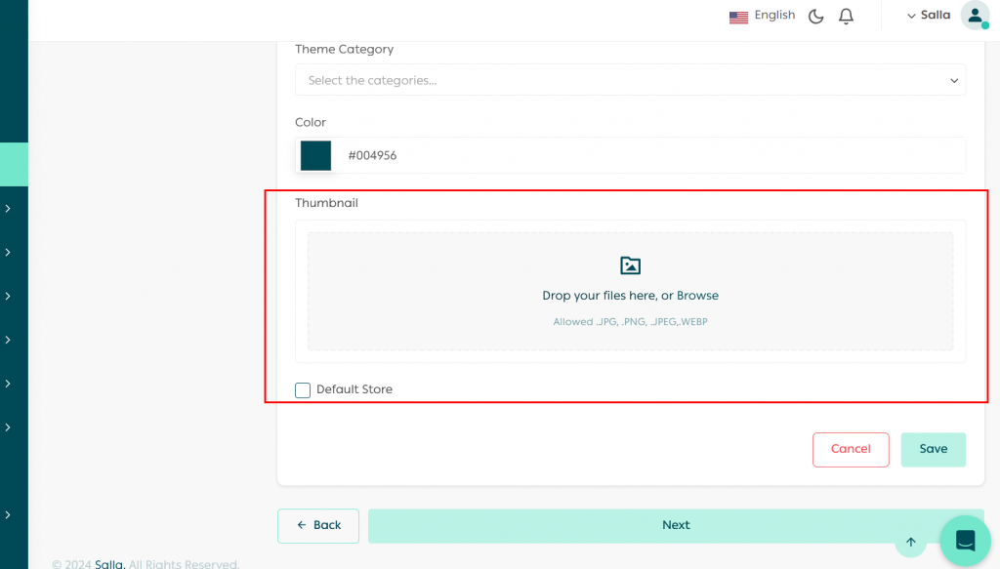The image size is (1000, 569).
Task: Open the Theme Category dropdown
Action: click(630, 80)
